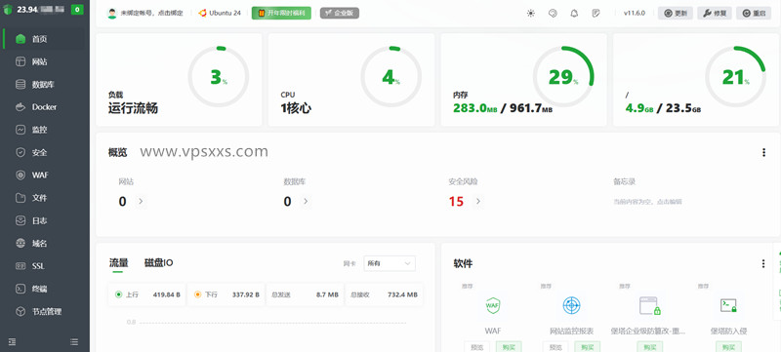Open the 文件 files folder icon

coord(21,198)
